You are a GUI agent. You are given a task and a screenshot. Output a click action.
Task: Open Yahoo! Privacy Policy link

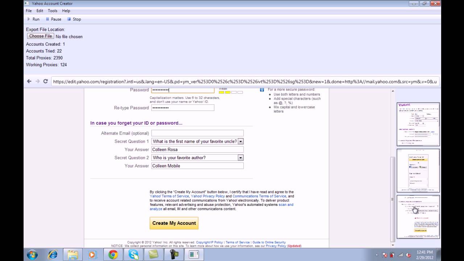click(x=208, y=196)
